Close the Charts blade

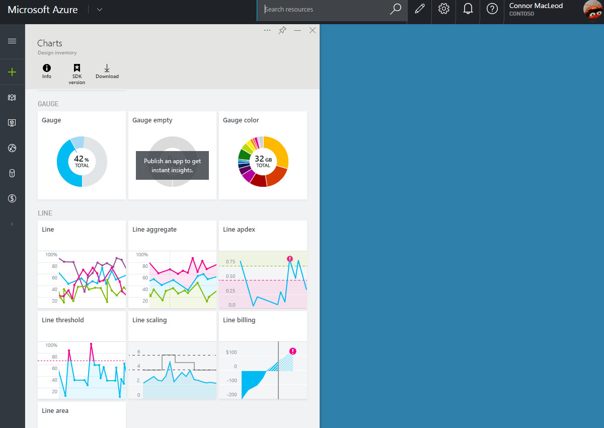point(312,30)
